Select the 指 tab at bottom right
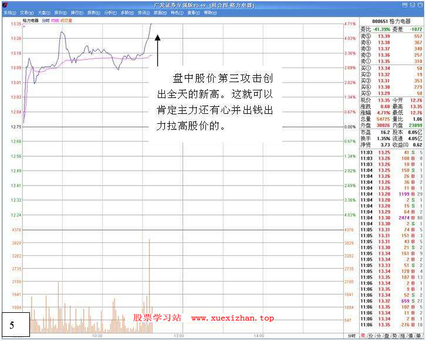Image resolution: width=426 pixels, height=341 pixels. pos(403,336)
